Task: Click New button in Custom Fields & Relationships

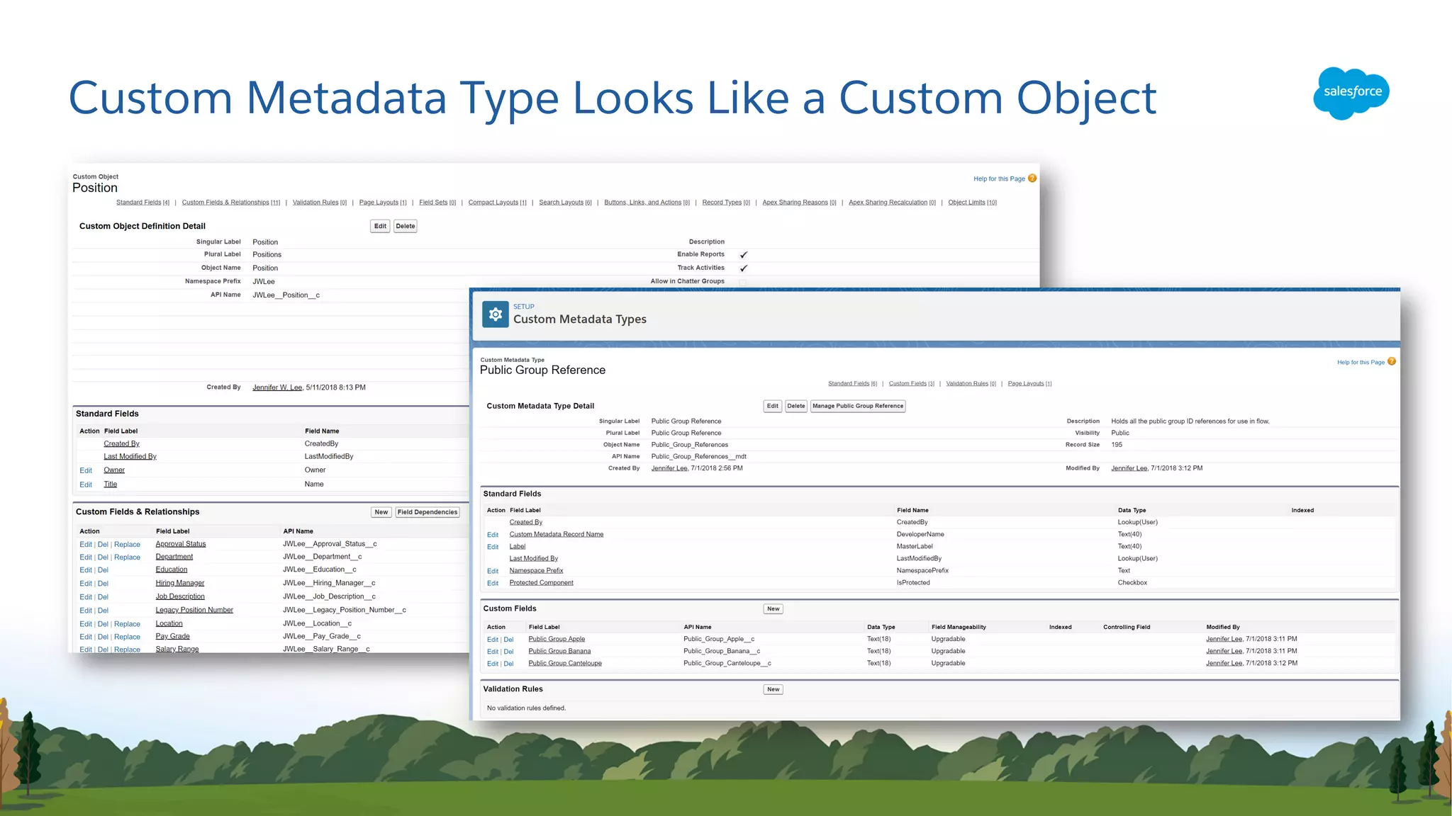Action: click(x=381, y=512)
